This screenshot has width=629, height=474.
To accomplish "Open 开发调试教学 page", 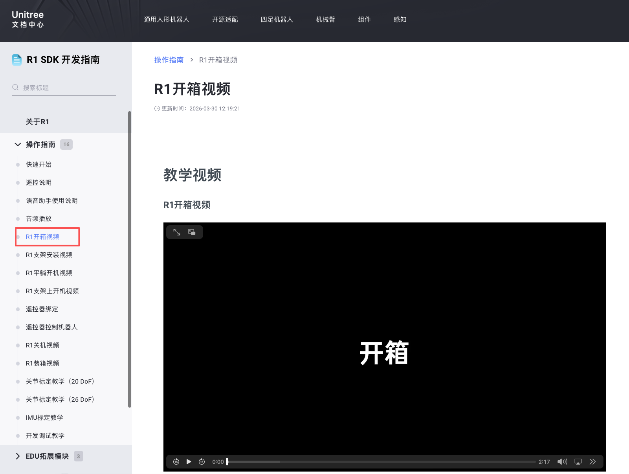I will 45,435.
